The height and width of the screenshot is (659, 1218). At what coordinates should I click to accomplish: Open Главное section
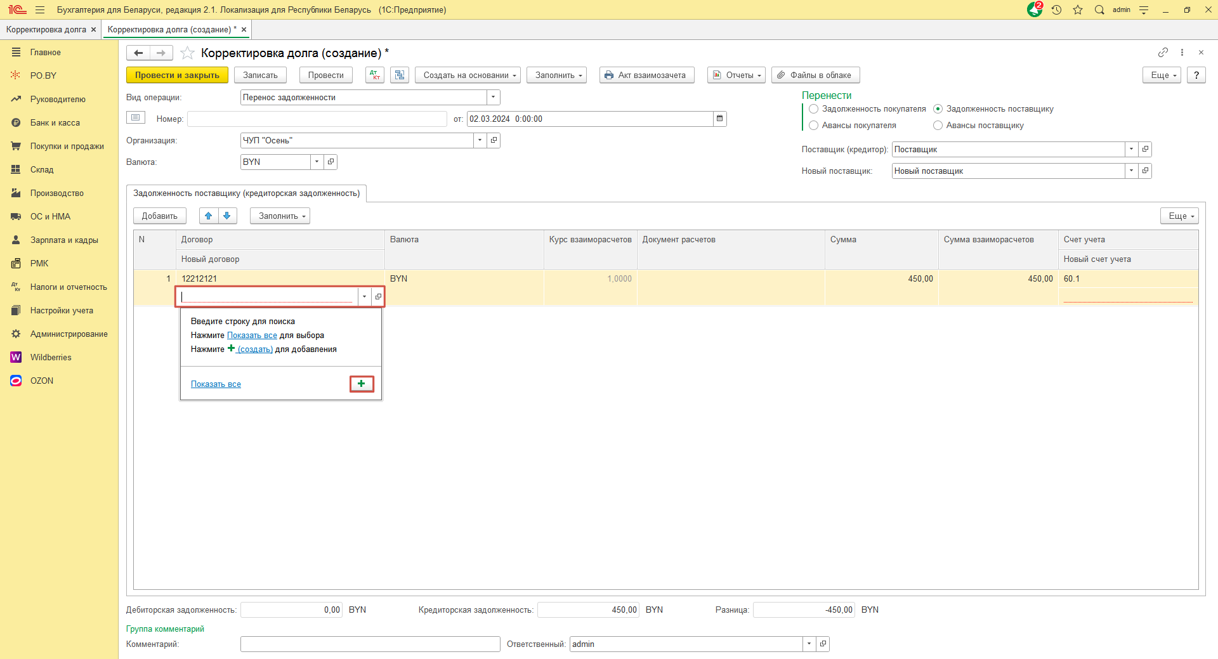tap(46, 52)
